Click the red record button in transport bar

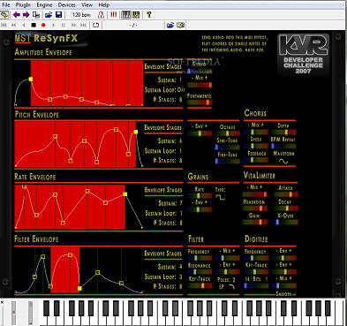click(x=43, y=26)
